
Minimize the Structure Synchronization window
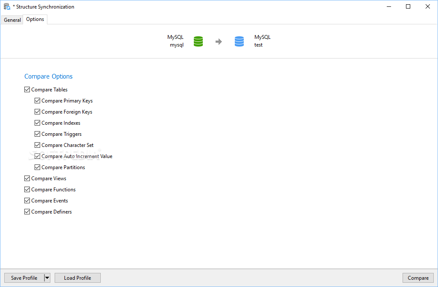pos(389,6)
